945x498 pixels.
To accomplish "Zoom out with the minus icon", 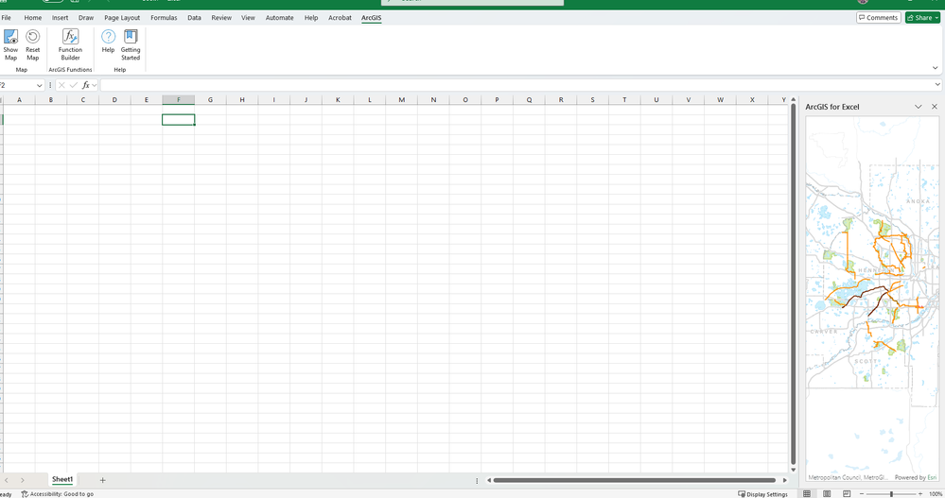I will pyautogui.click(x=862, y=494).
